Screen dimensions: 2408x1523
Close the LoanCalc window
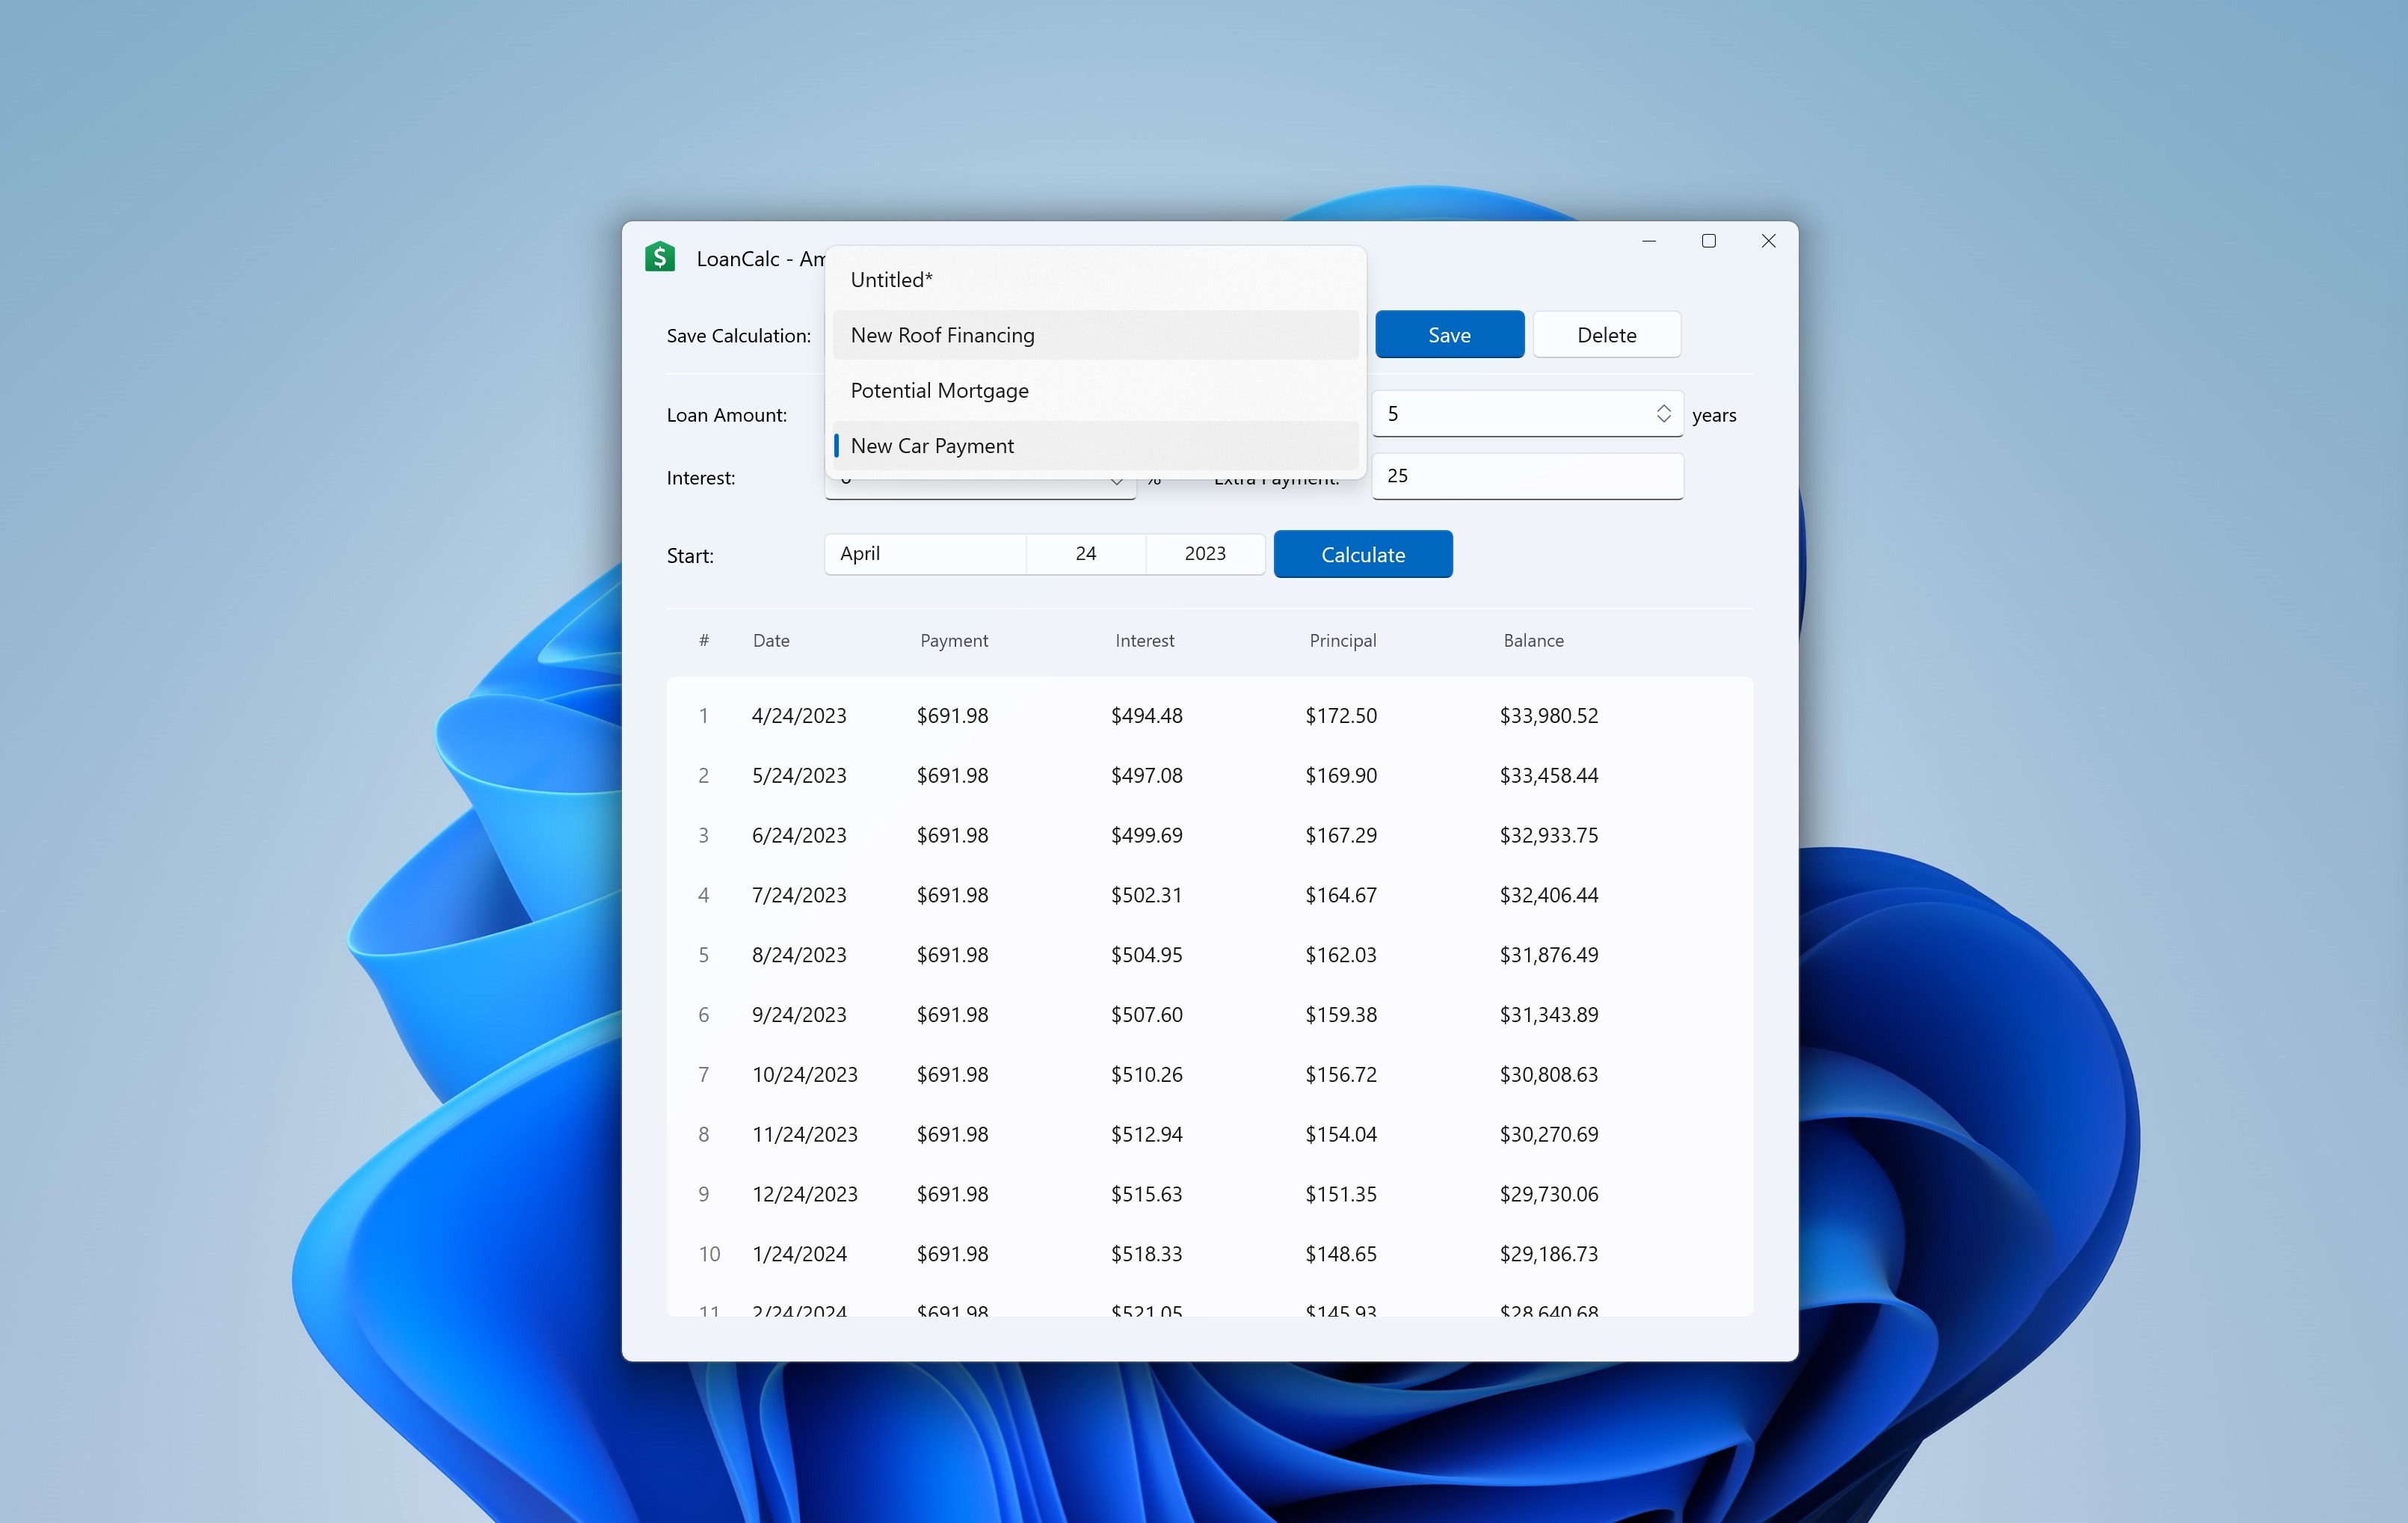pyautogui.click(x=1768, y=241)
